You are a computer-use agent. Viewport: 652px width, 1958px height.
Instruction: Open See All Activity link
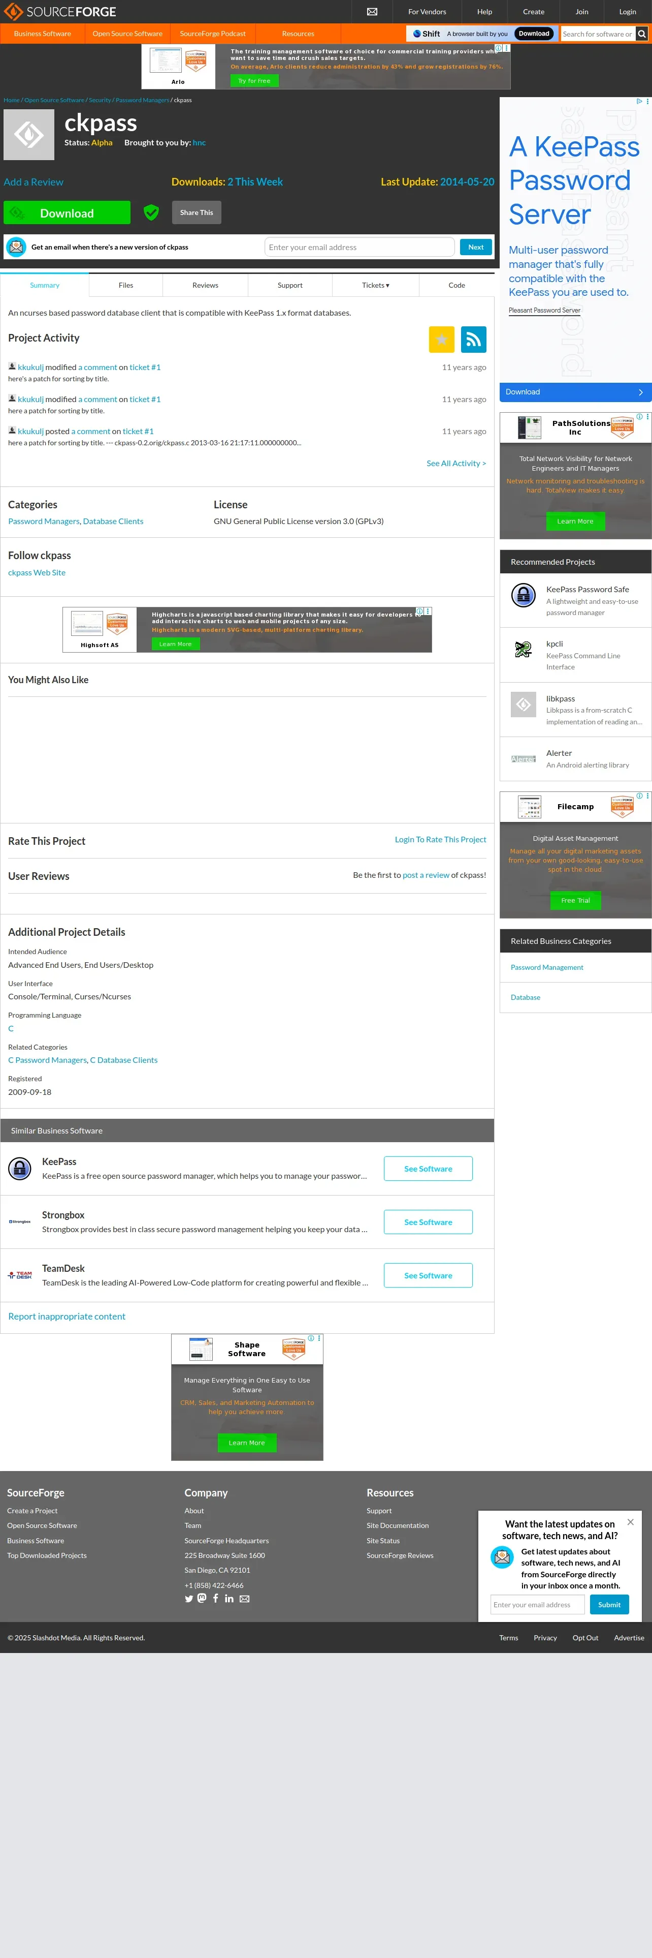(456, 463)
